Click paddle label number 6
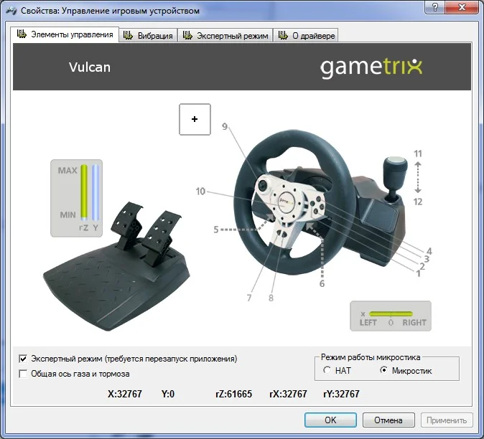Viewport: 484px width, 439px height. coord(322,283)
